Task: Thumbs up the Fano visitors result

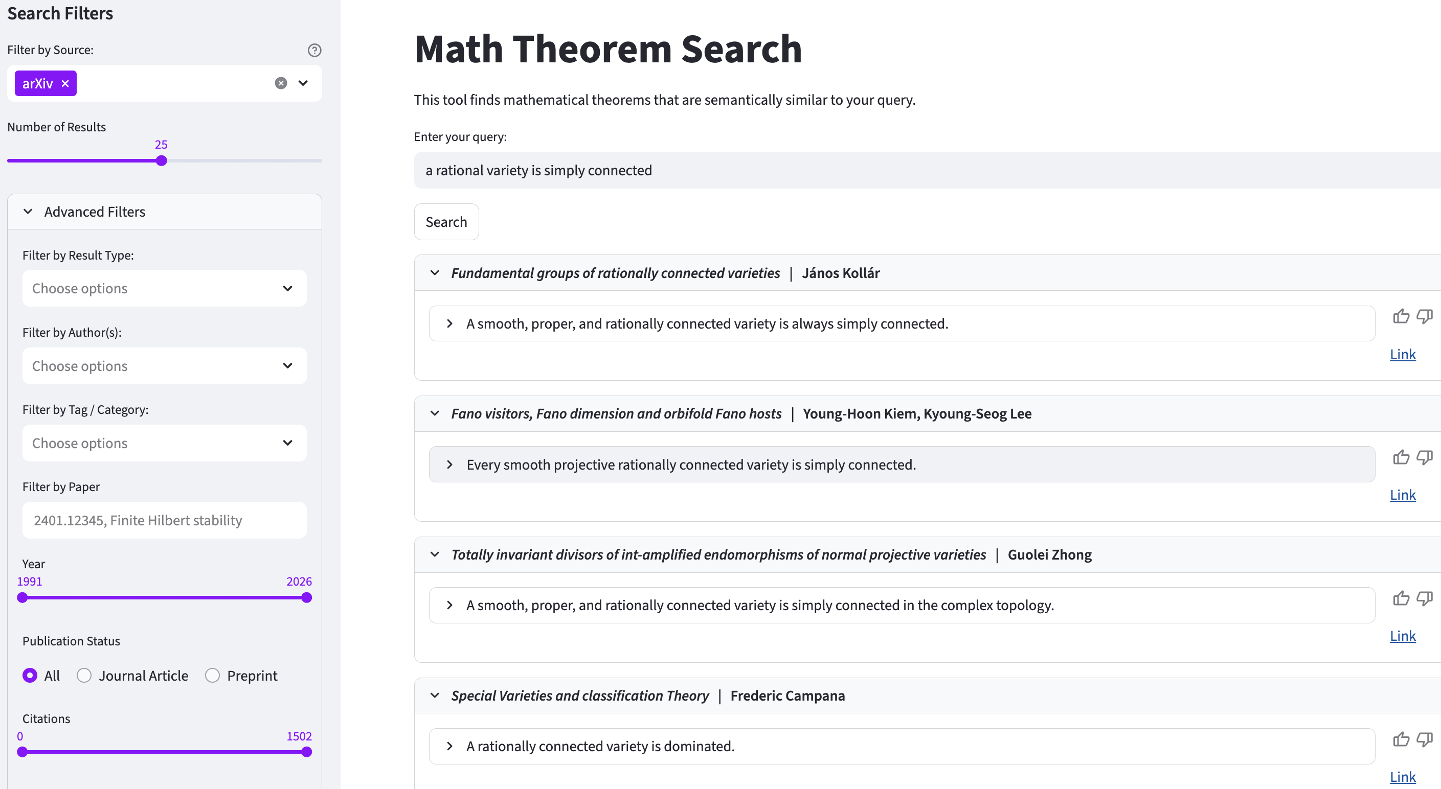Action: coord(1401,457)
